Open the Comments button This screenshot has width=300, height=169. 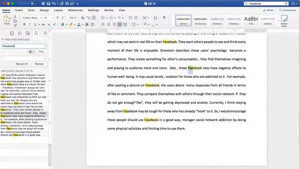point(287,10)
